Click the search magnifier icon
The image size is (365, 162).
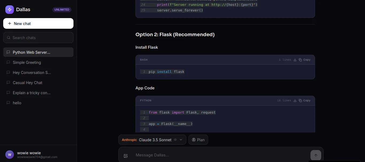tap(9, 38)
